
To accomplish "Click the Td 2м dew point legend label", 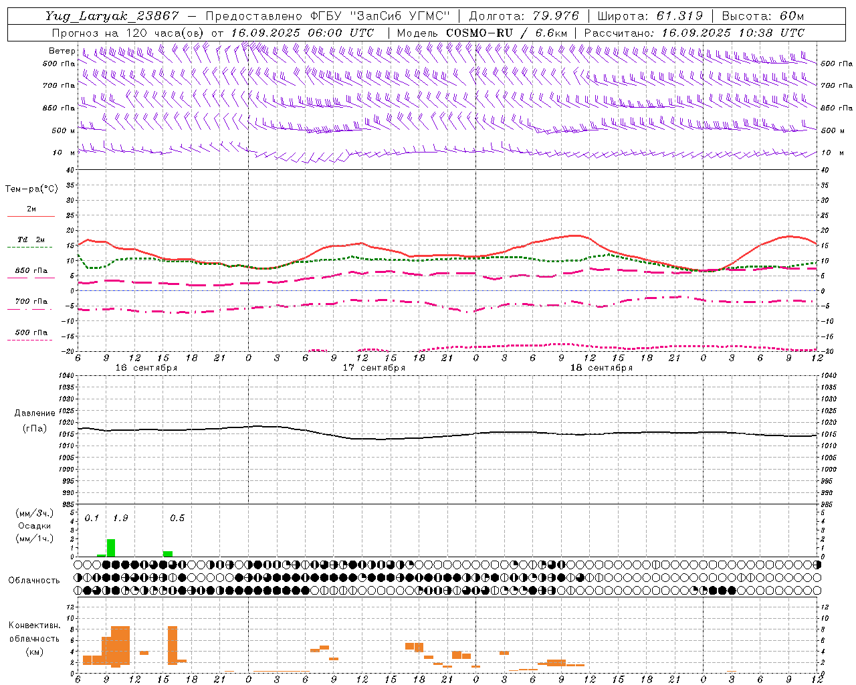I will tap(31, 239).
